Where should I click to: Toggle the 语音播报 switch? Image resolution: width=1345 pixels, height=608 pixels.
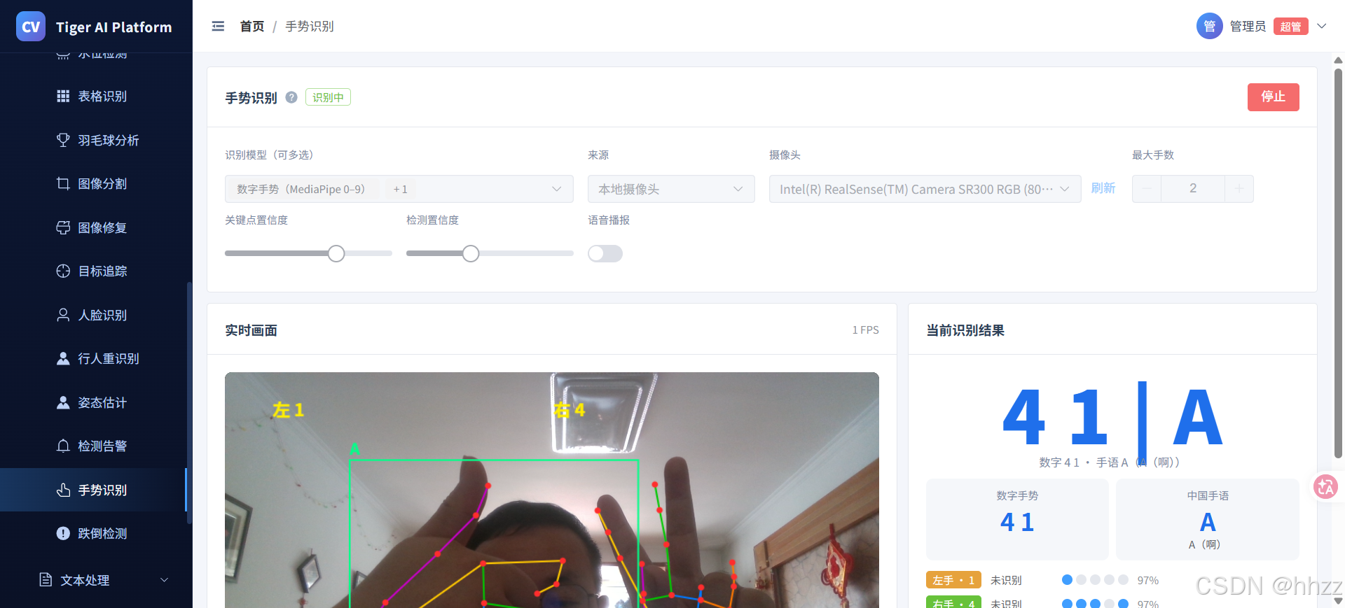point(605,253)
